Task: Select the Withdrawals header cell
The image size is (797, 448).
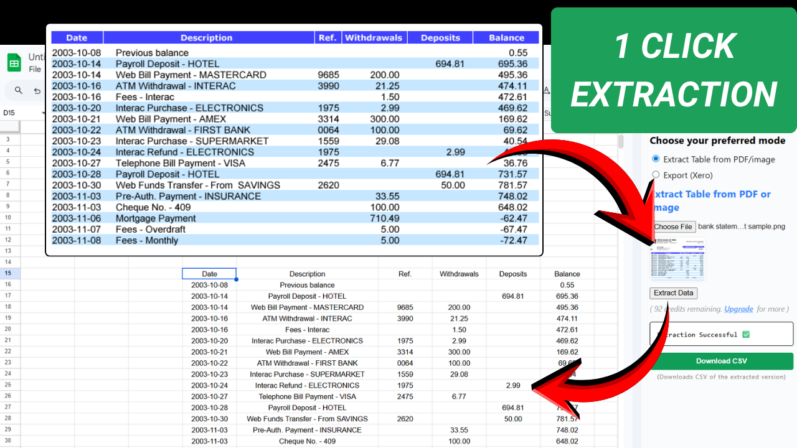Action: 459,274
